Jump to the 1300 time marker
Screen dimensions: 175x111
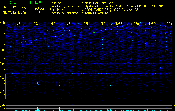pos(169,24)
